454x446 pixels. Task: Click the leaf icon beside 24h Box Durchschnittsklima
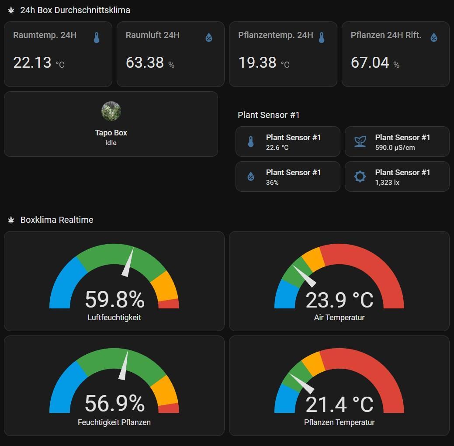[x=11, y=10]
